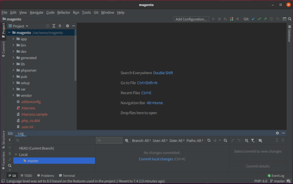Select HEAD (Current Branch) entry

36,148
